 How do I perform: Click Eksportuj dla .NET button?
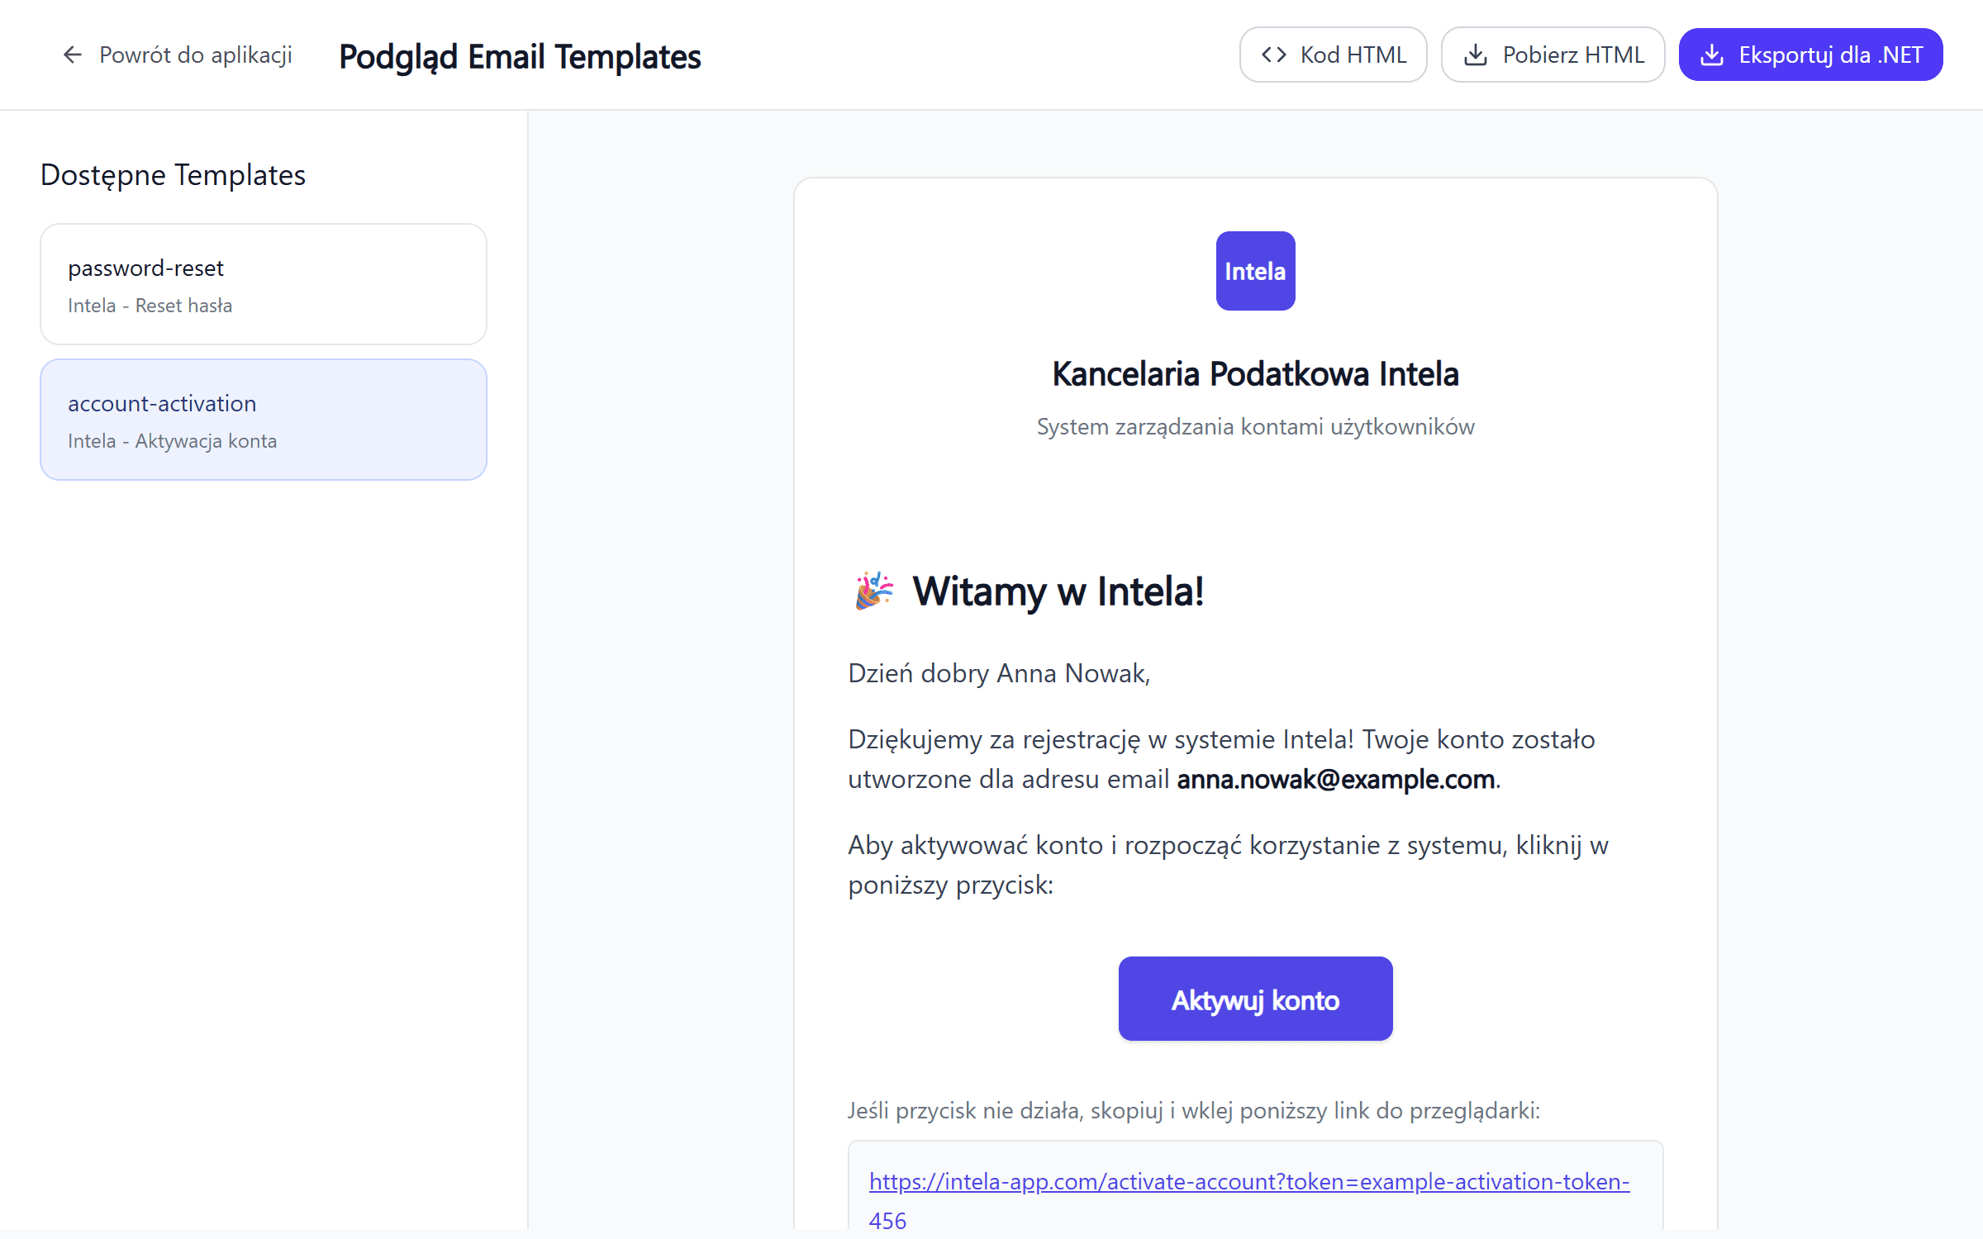tap(1810, 55)
